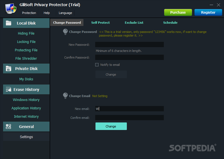Open Hiding File in the sidebar
Screen dimensions: 224x159
(x=26, y=33)
